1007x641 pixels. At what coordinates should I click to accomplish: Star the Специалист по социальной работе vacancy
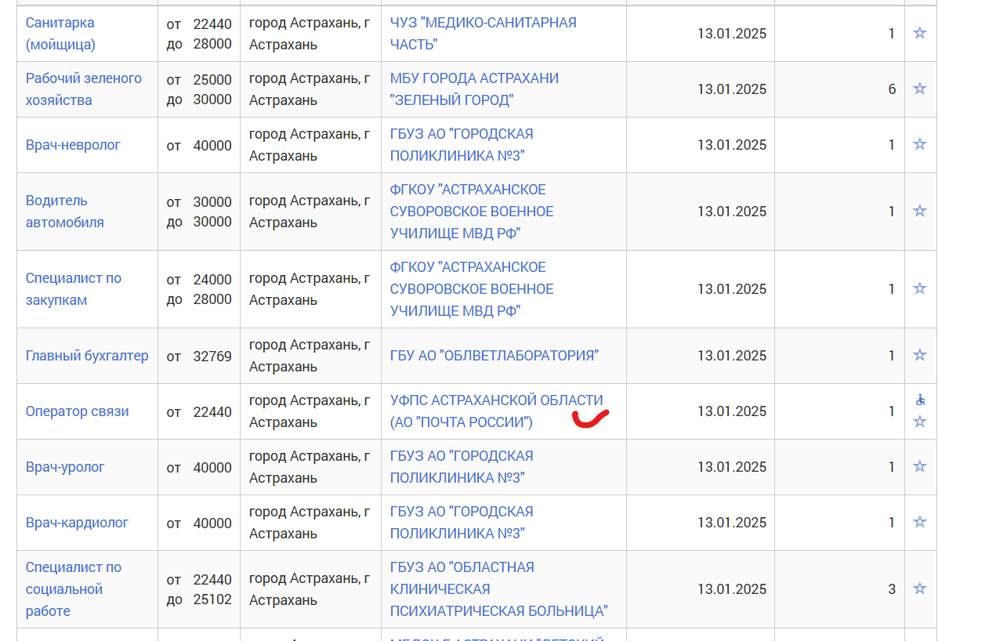[x=920, y=588]
